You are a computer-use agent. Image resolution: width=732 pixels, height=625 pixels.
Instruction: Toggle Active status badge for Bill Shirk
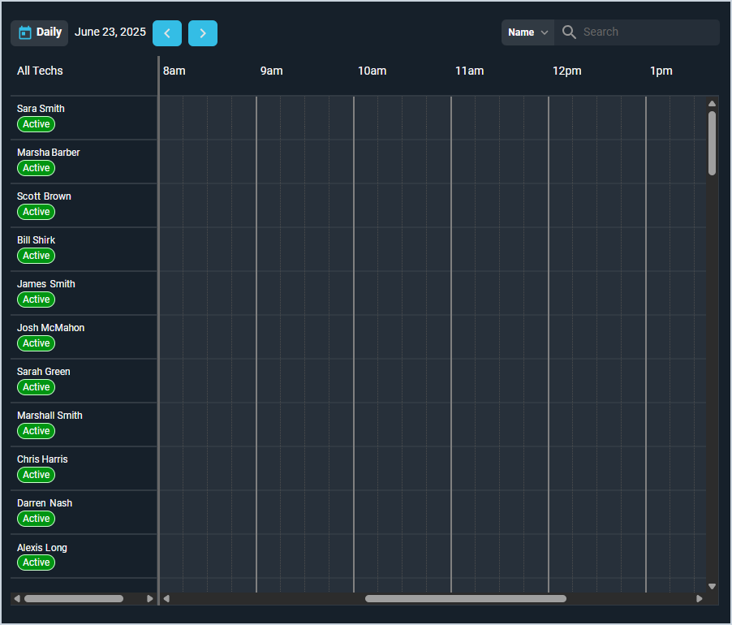tap(36, 256)
